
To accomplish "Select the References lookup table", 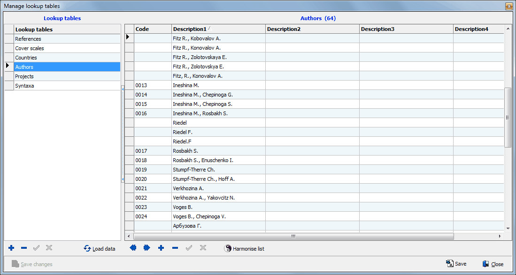I will pyautogui.click(x=28, y=39).
